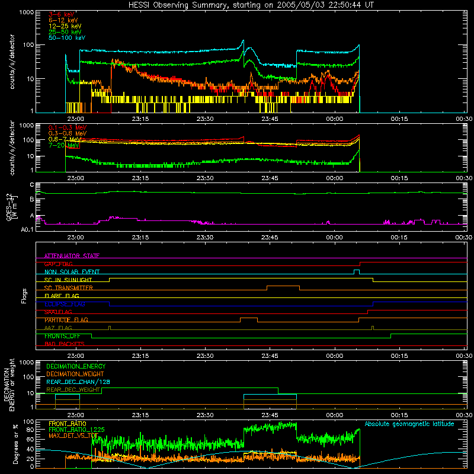Select the SC_TRANSMITTER flag label
Image resolution: width=474 pixels, height=474 pixels.
tap(68, 288)
